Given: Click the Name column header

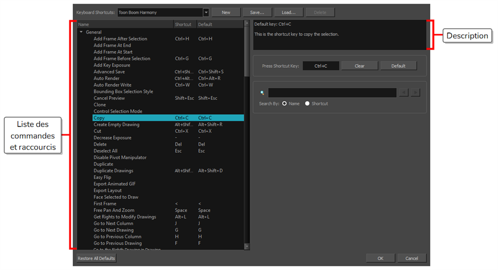Looking at the screenshot, I should click(x=125, y=24).
